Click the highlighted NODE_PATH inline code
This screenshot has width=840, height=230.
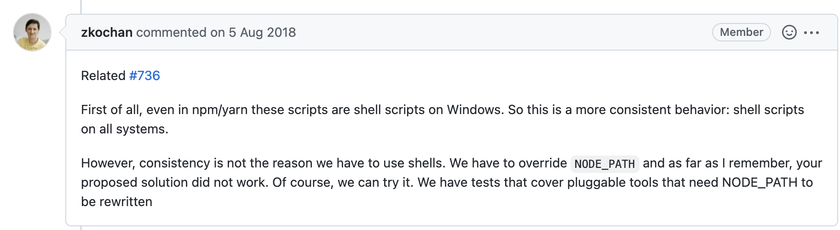(604, 164)
